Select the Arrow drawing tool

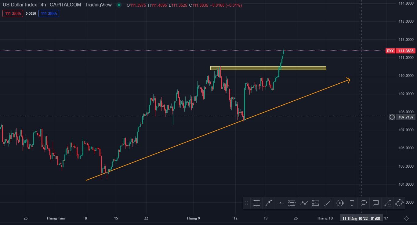(x=268, y=203)
